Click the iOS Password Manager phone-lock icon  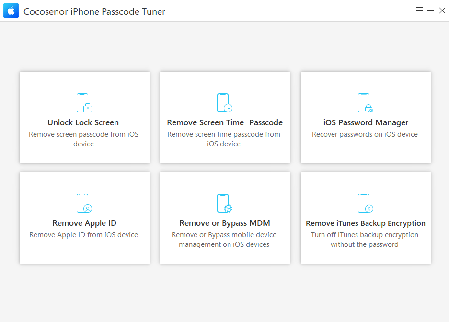(366, 103)
